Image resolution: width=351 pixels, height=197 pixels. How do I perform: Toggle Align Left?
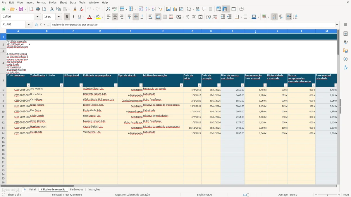109,17
